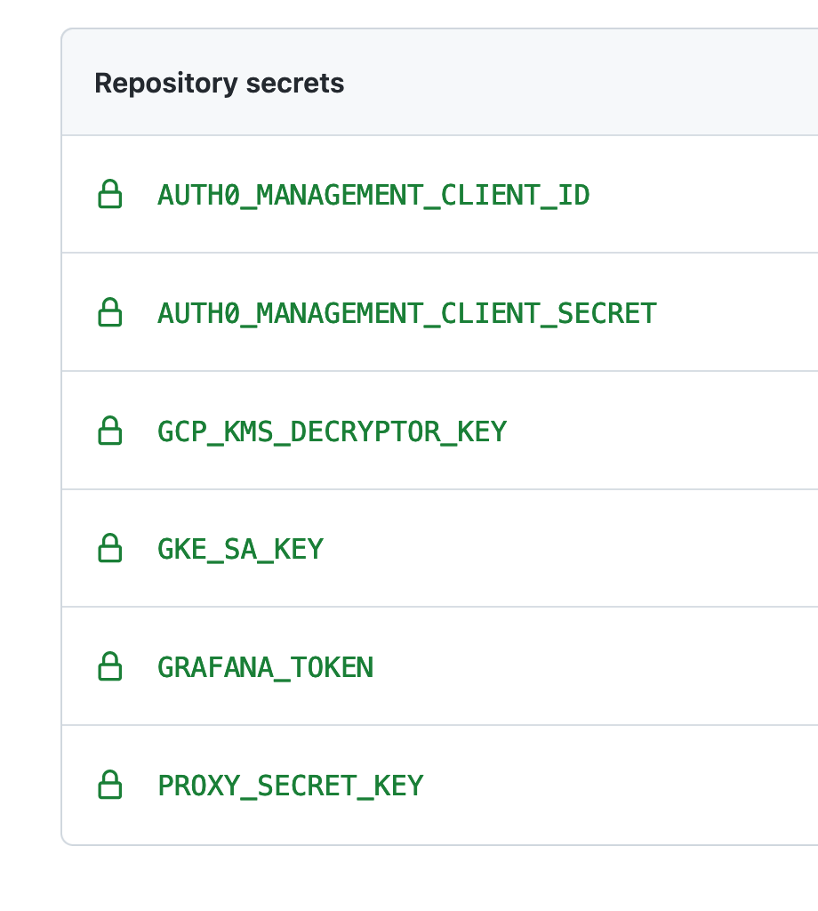818x911 pixels.
Task: Click the lock icon beside AUTH0_MANAGEMENT_CLIENT_SECRET
Action: [x=110, y=312]
